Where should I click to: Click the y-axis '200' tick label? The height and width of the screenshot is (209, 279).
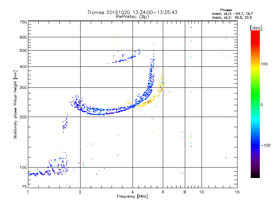point(23,117)
